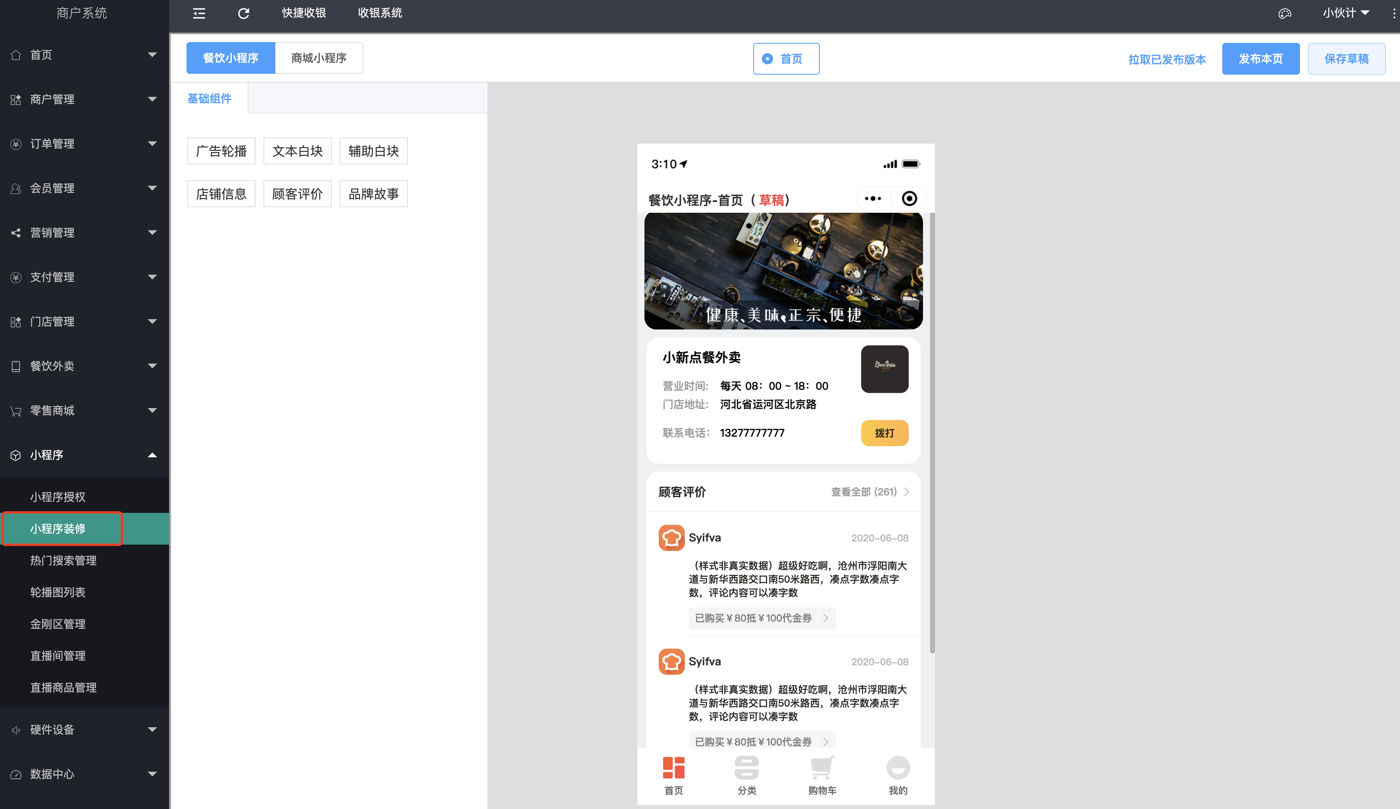Click the phone preview vertical scrollbar
The height and width of the screenshot is (809, 1400).
pos(932,433)
